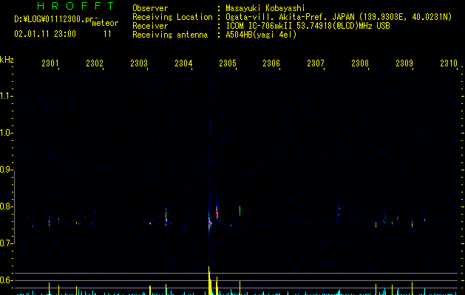Click the 2301 time marker
Screen dimensions: 465x295
[x=50, y=63]
